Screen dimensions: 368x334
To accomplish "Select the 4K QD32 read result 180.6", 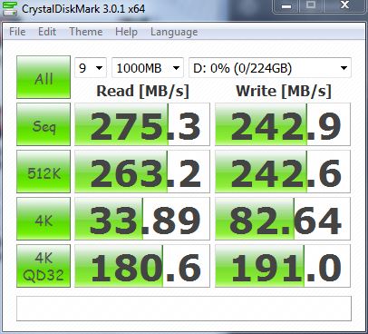I will pyautogui.click(x=142, y=266).
